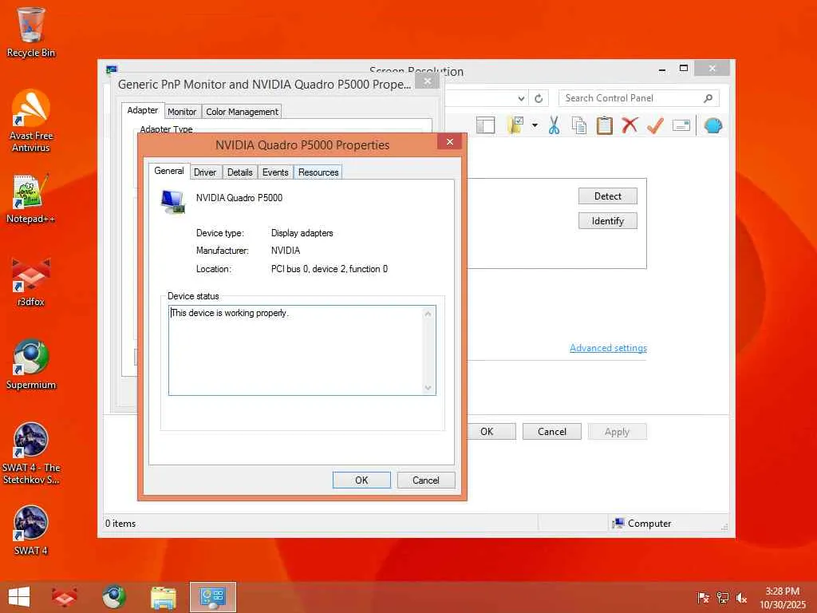Click inside the Device status text box
The width and height of the screenshot is (817, 613).
tap(296, 350)
